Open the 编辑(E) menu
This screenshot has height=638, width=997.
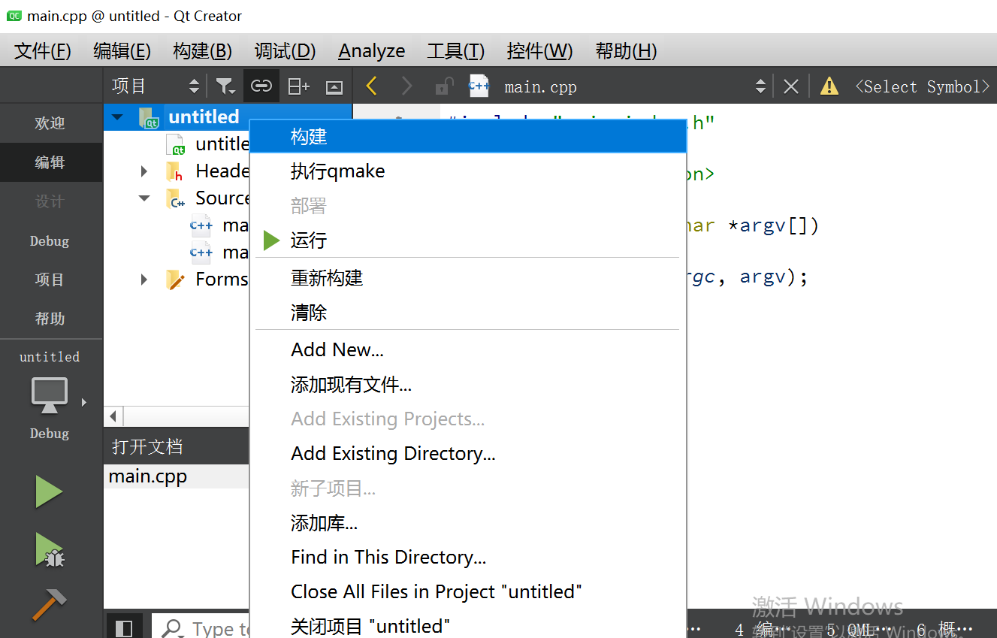(122, 51)
